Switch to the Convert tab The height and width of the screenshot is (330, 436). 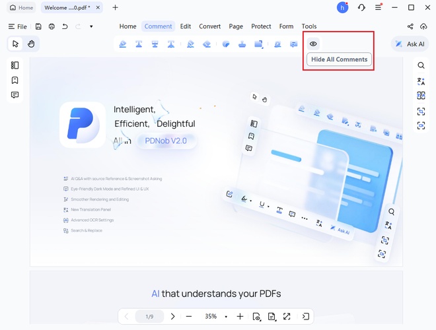pyautogui.click(x=209, y=26)
